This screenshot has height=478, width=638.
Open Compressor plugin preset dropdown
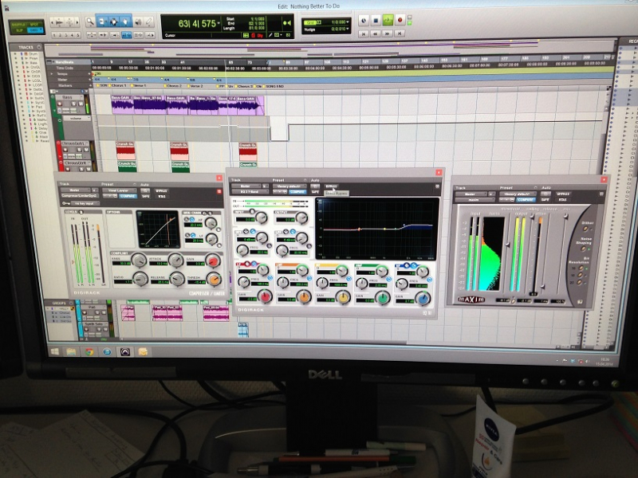click(120, 190)
